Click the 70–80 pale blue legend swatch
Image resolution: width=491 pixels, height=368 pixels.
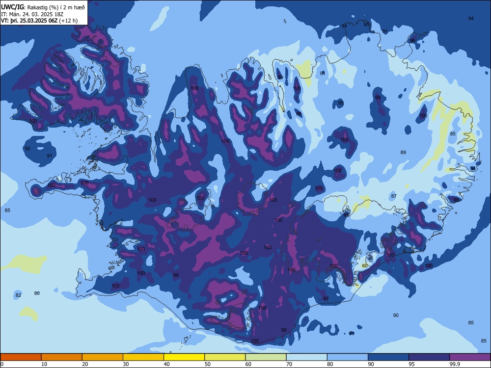point(306,357)
